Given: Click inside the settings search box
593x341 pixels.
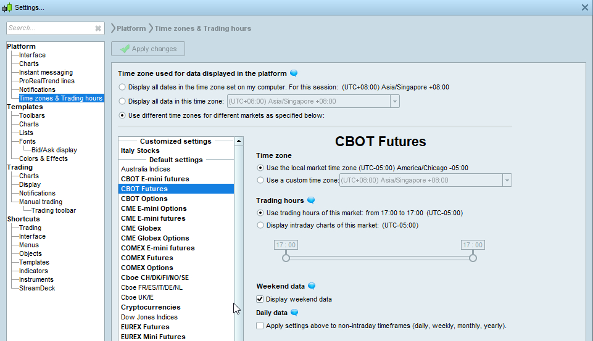Looking at the screenshot, I should point(49,28).
